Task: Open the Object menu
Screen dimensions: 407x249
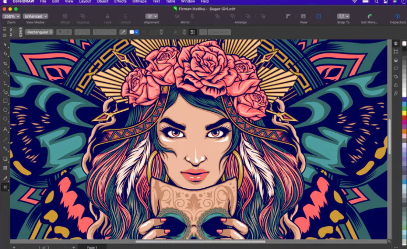Action: point(102,1)
